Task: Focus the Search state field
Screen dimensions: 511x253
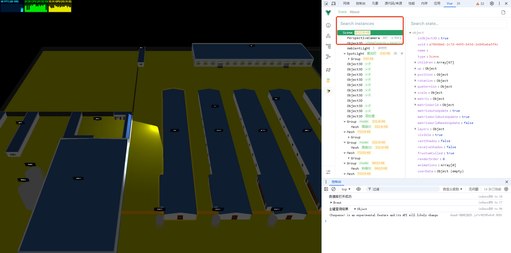Action: click(x=457, y=24)
